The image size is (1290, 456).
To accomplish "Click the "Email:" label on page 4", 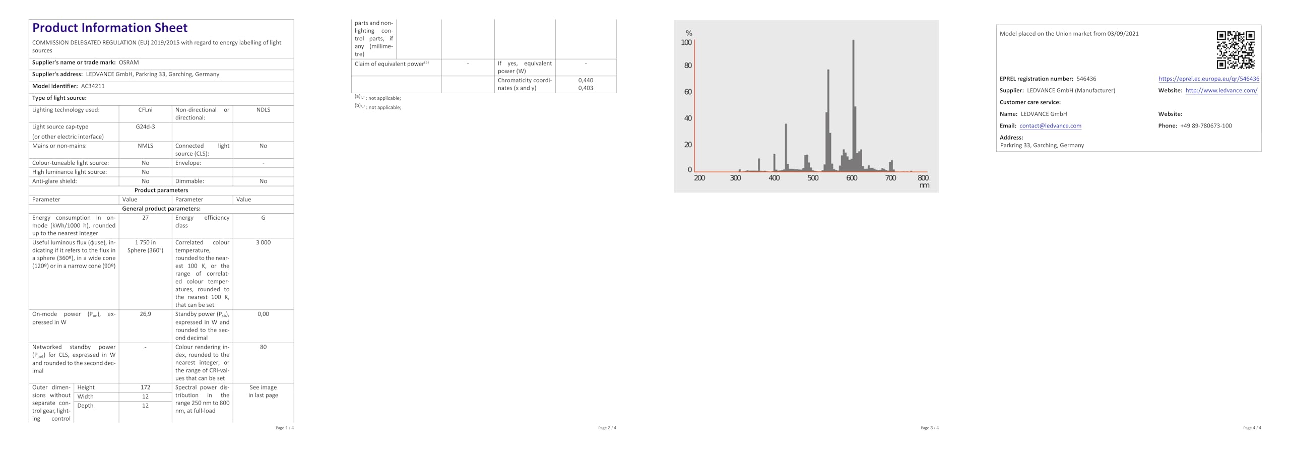I will point(1008,126).
